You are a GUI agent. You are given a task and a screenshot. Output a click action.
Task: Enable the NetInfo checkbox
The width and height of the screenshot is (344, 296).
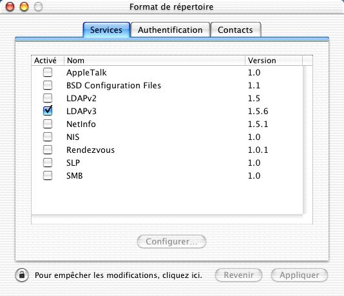click(x=48, y=124)
